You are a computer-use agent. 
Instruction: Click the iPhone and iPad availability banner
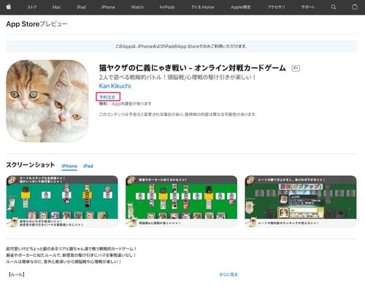coord(182,46)
